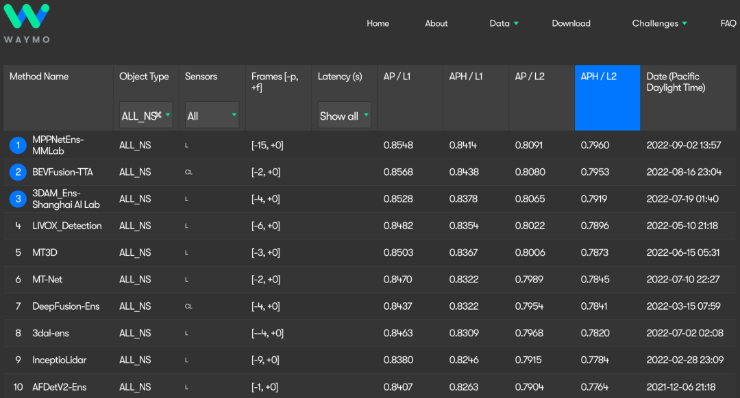
Task: Click the rank 2 blue badge
Action: pos(18,172)
